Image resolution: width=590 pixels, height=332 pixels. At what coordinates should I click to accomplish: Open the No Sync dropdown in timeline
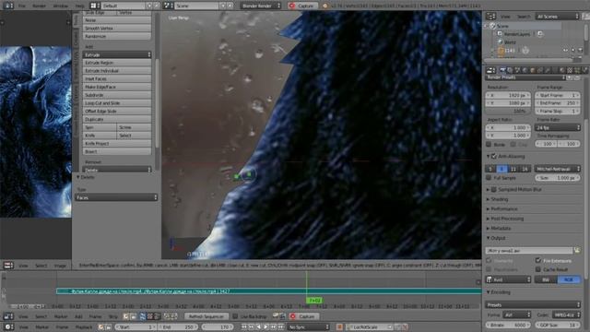coord(309,327)
